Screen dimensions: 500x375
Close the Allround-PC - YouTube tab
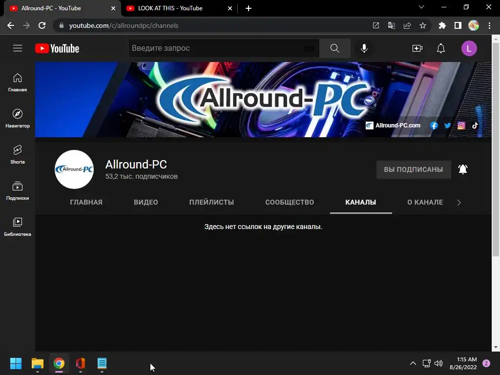pos(113,8)
